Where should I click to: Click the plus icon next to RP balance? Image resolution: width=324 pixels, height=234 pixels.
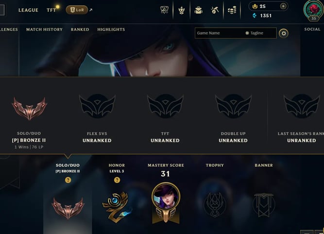coord(283,6)
